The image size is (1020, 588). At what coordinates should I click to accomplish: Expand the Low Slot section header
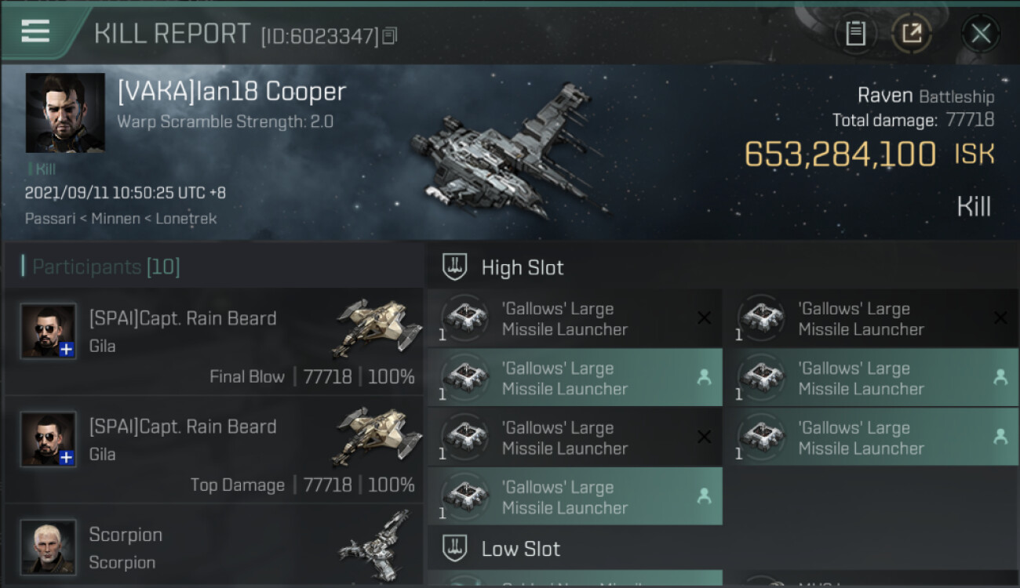(723, 548)
